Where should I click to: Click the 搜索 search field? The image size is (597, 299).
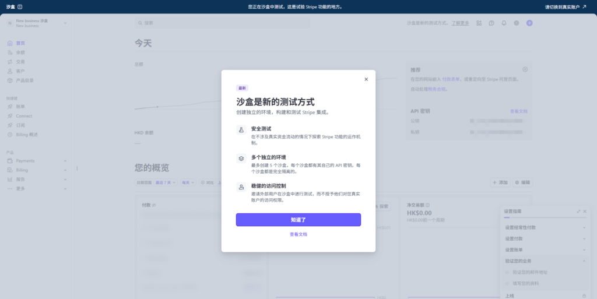point(222,23)
